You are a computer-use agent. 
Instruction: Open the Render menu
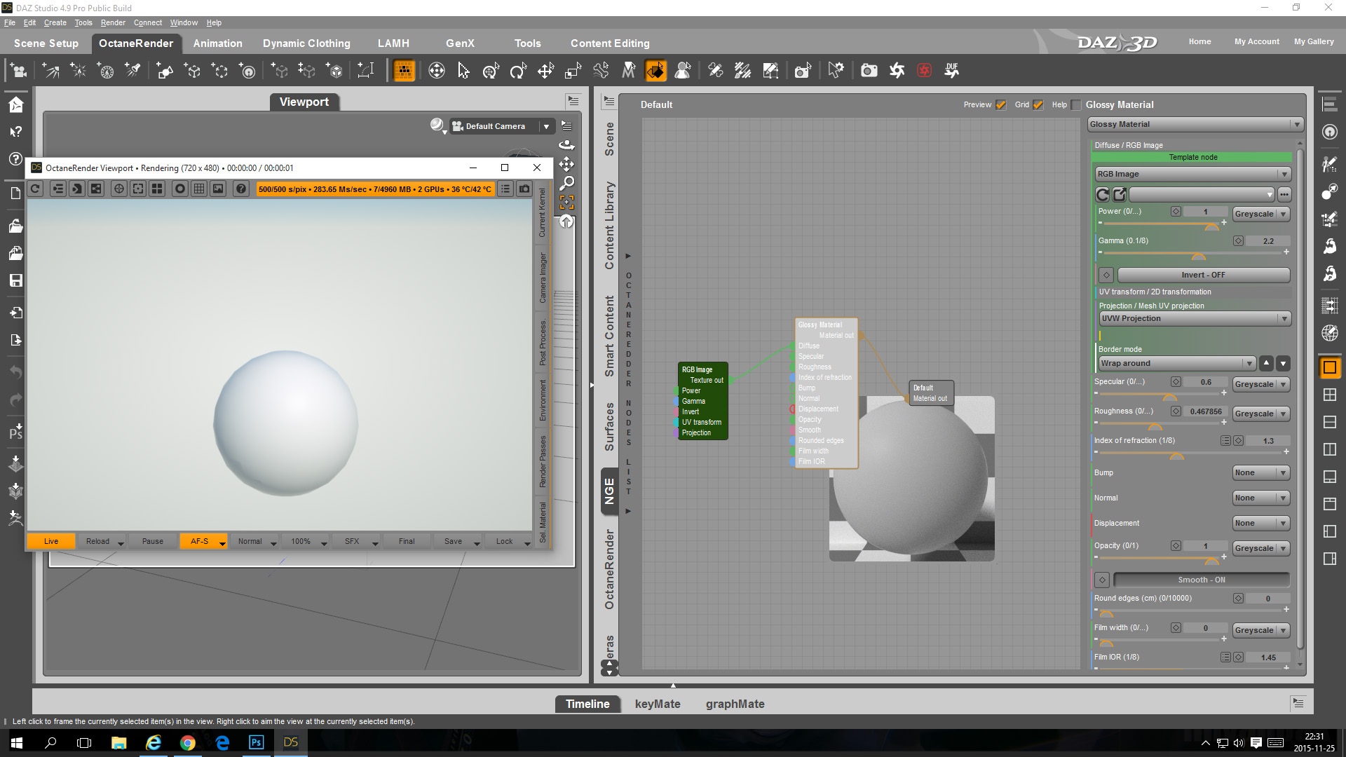[x=112, y=22]
